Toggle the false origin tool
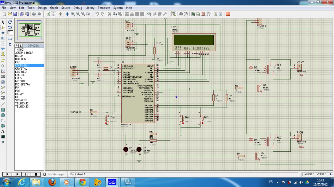The width and height of the screenshot is (334, 187). coord(60,14)
